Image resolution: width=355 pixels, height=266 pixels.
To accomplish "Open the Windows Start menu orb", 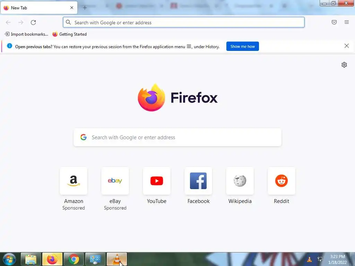I will click(x=9, y=259).
